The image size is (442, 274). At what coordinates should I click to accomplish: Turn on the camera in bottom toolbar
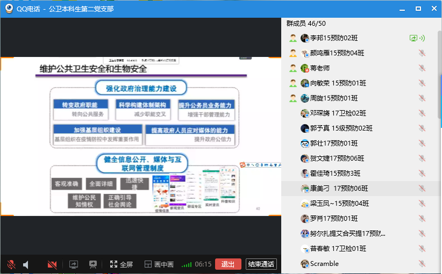tap(52, 264)
